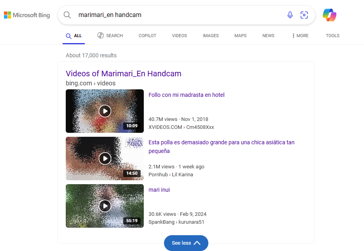Expand the MORE menu
The height and width of the screenshot is (251, 364).
coord(300,36)
